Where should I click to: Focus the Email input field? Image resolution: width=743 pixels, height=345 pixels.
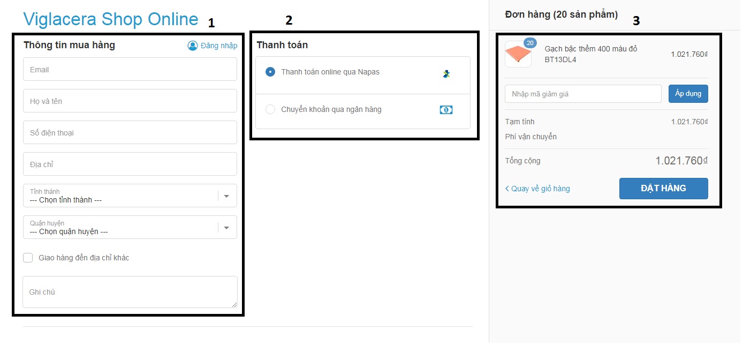[130, 70]
